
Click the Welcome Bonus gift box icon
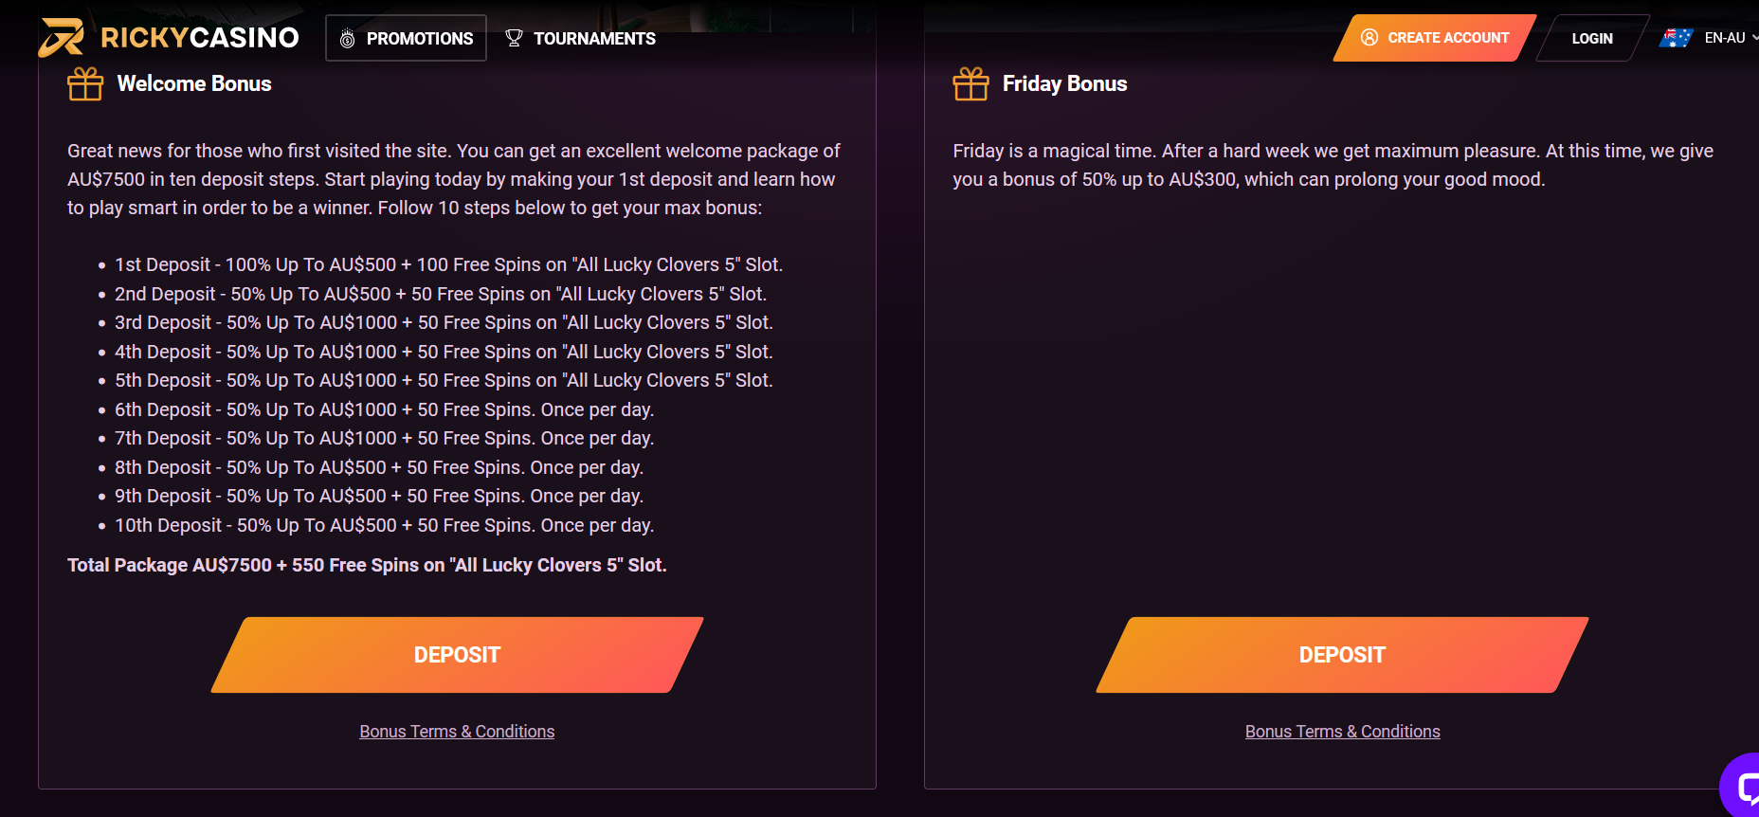coord(85,84)
